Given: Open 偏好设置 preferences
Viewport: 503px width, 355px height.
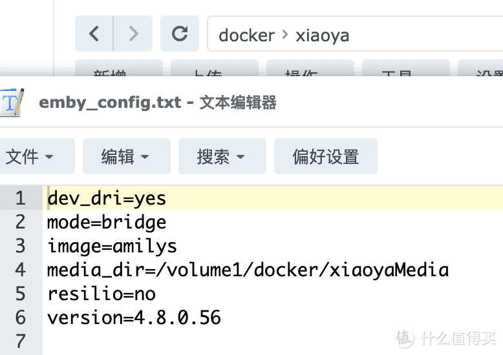Looking at the screenshot, I should tap(325, 156).
